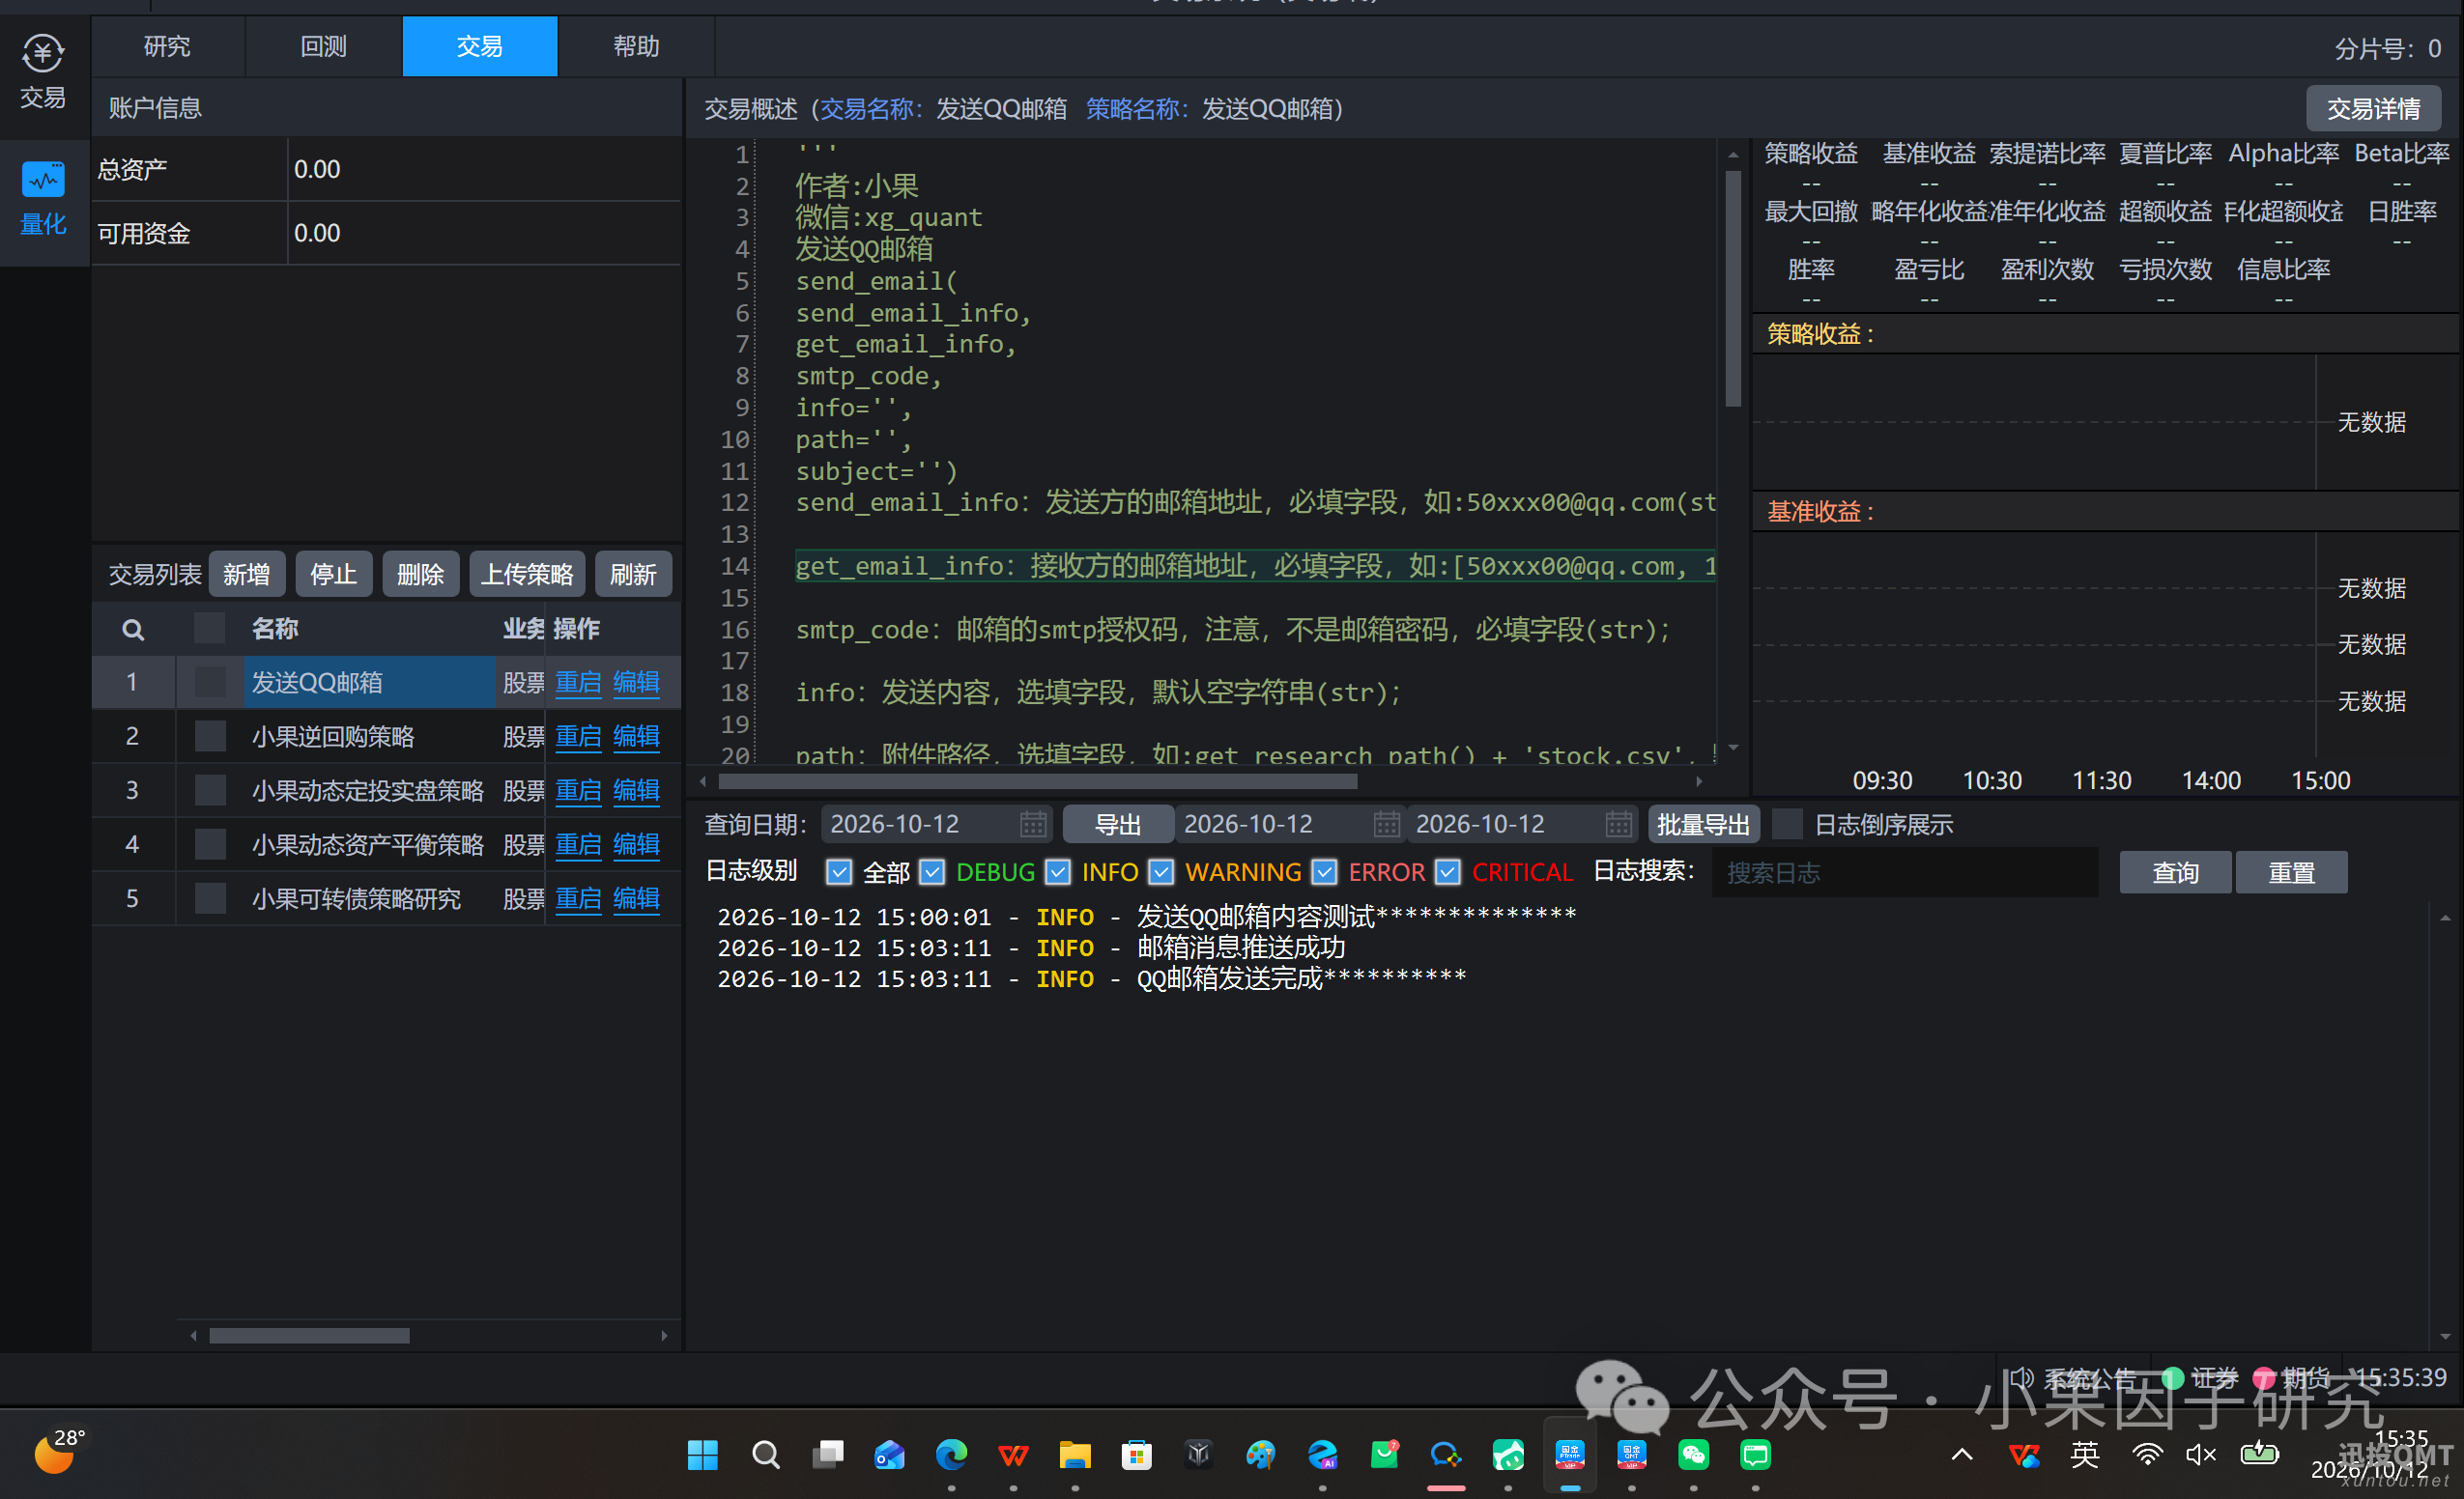
Task: Click the 查询 log button
Action: click(x=2175, y=872)
